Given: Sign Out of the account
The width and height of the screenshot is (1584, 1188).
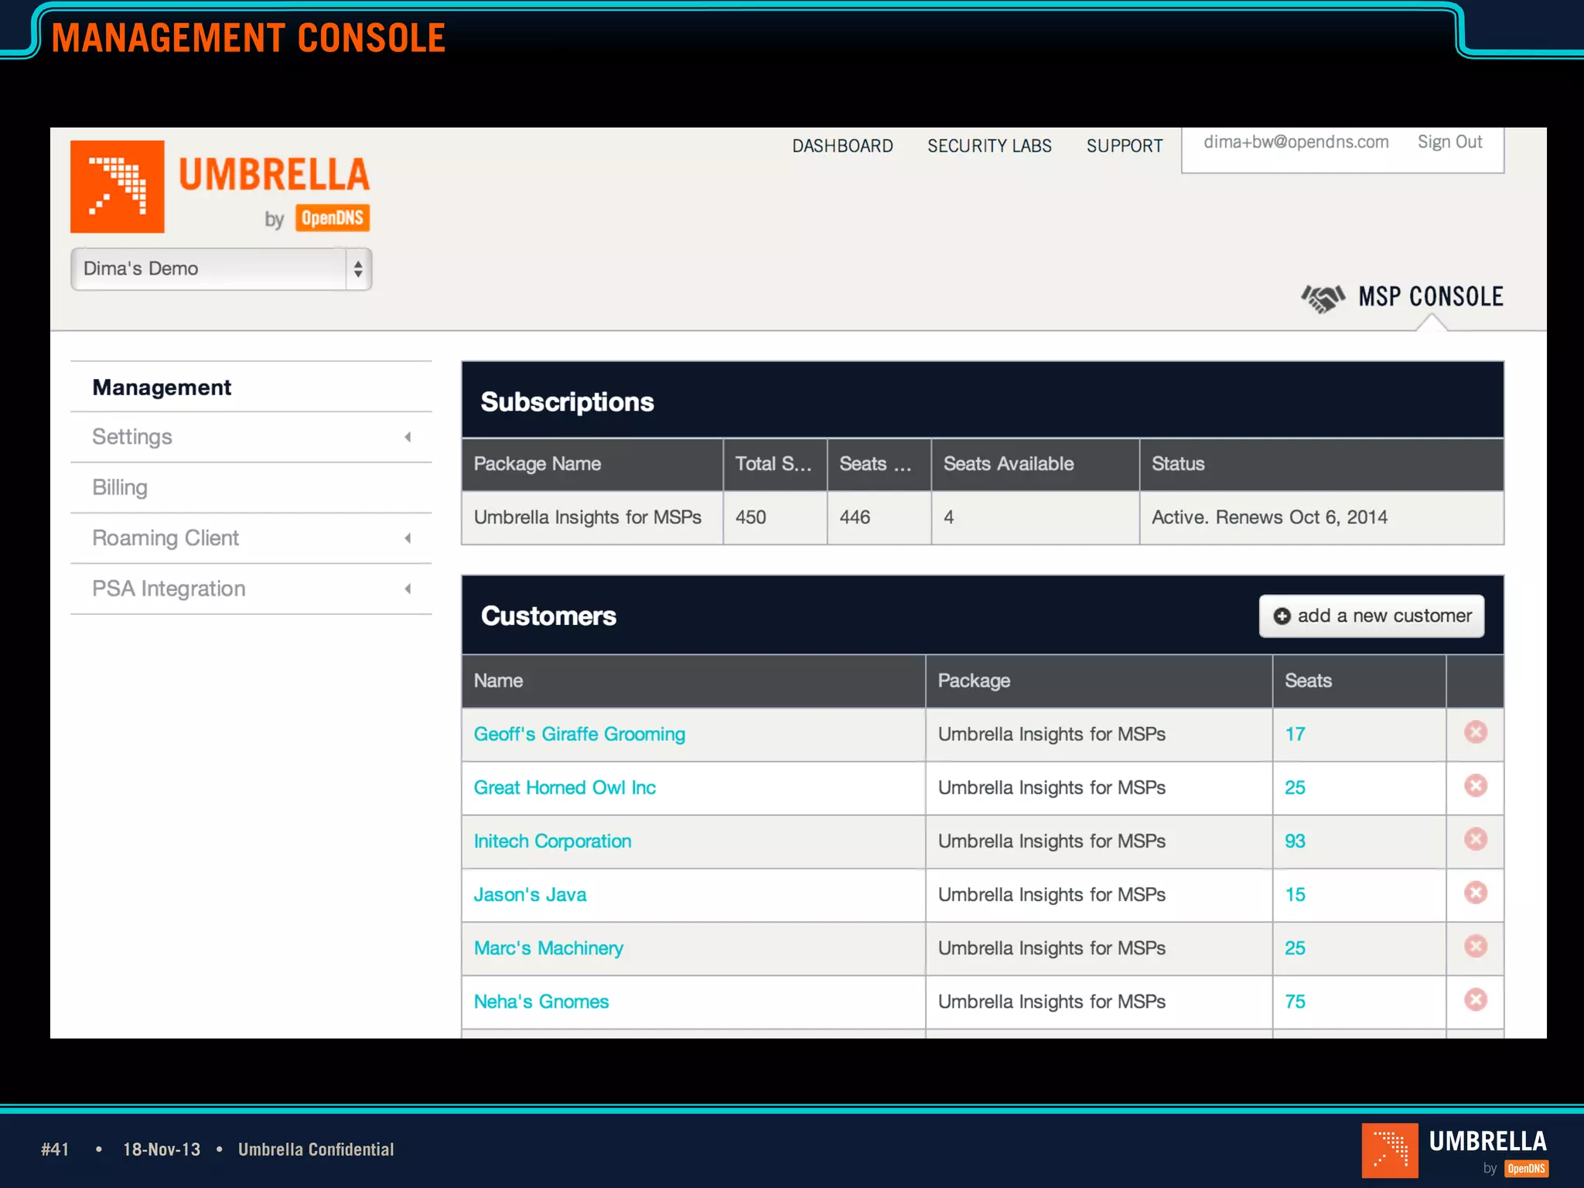Looking at the screenshot, I should point(1449,142).
